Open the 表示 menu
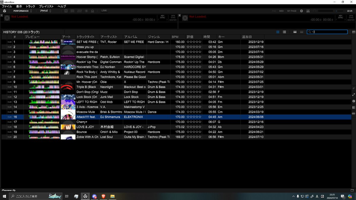 click(19, 6)
